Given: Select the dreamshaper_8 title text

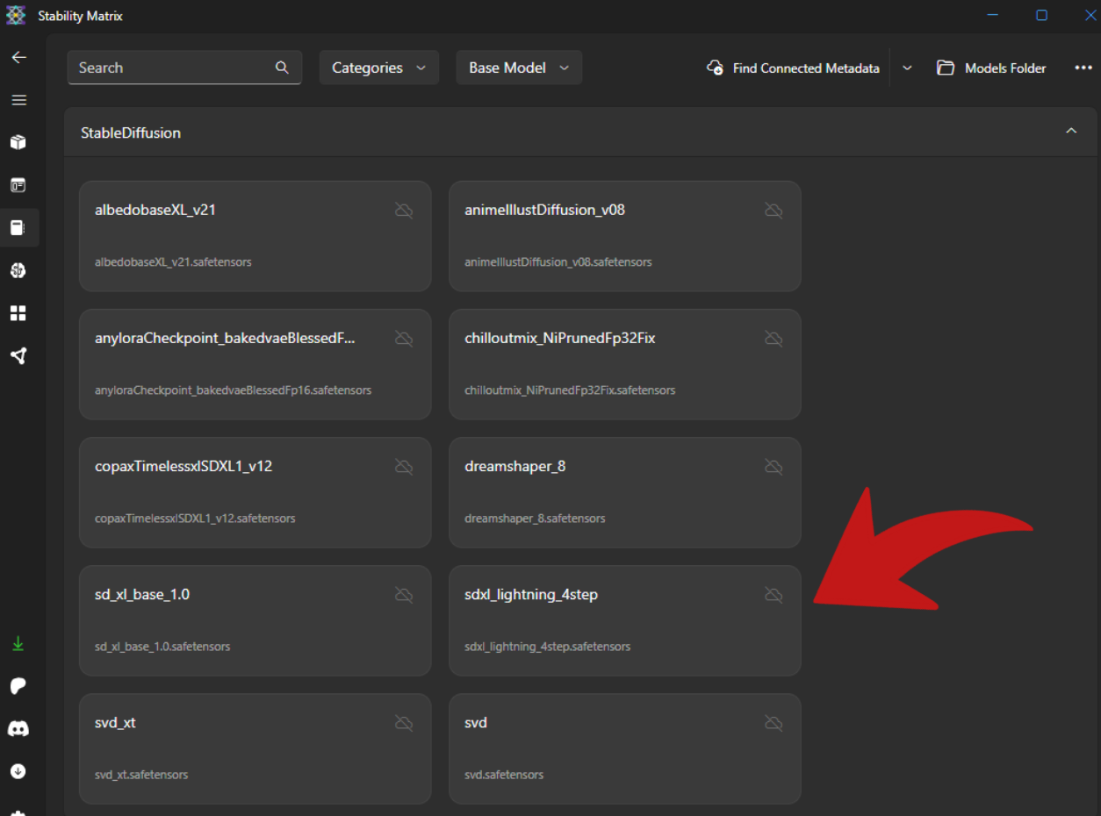Looking at the screenshot, I should [x=515, y=466].
